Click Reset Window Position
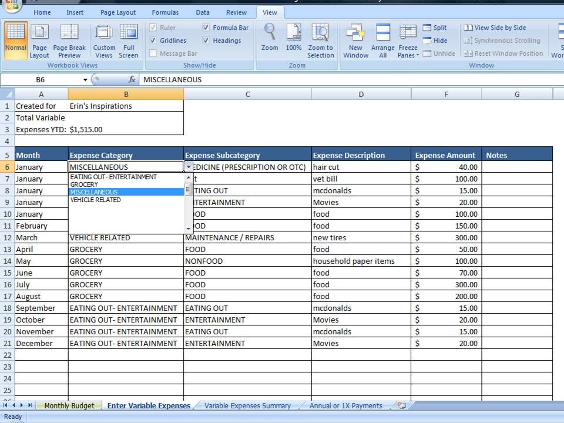This screenshot has width=564, height=423. [503, 53]
